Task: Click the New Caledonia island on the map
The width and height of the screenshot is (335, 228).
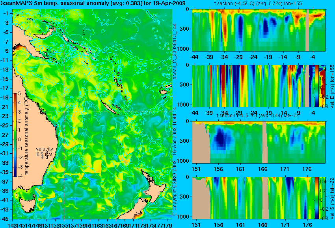Action: pos(109,108)
